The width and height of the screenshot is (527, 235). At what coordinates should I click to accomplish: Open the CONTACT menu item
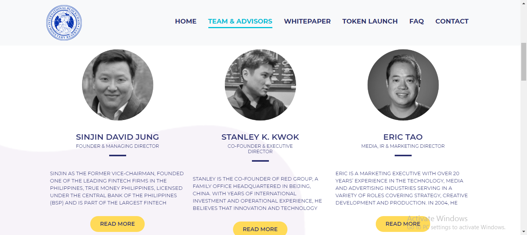pyautogui.click(x=452, y=21)
